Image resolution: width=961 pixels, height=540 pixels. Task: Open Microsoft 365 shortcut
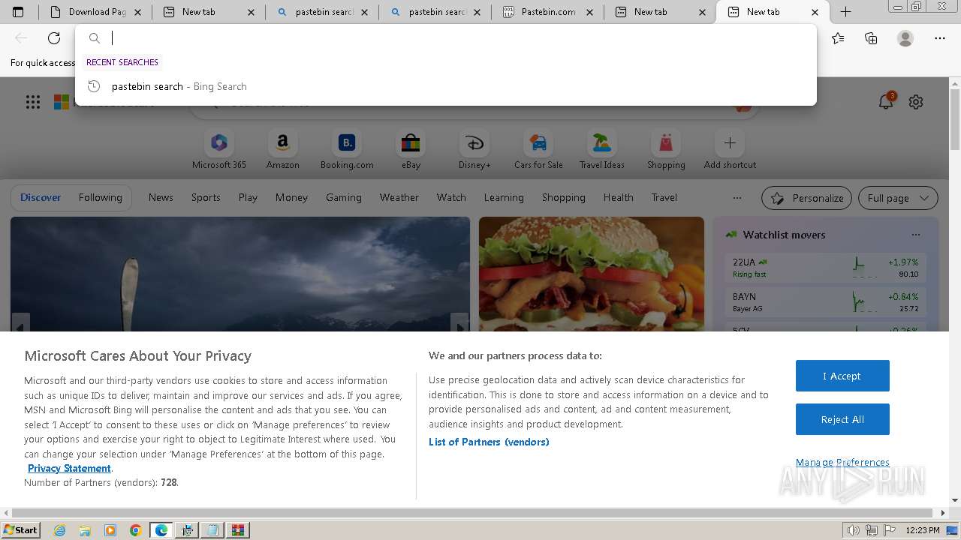pyautogui.click(x=219, y=150)
